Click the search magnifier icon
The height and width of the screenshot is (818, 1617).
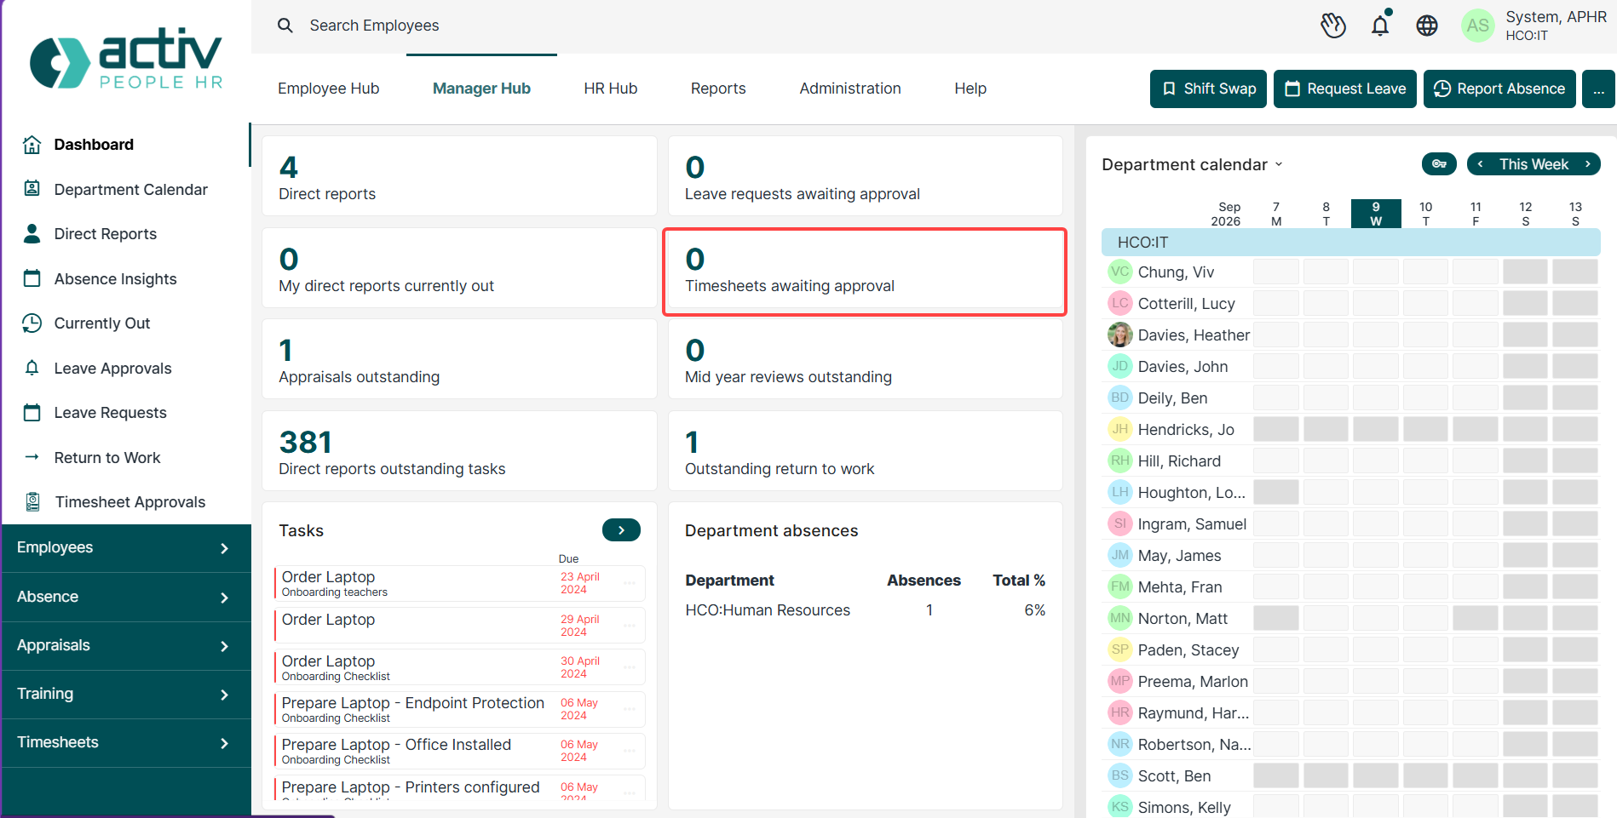pyautogui.click(x=285, y=26)
